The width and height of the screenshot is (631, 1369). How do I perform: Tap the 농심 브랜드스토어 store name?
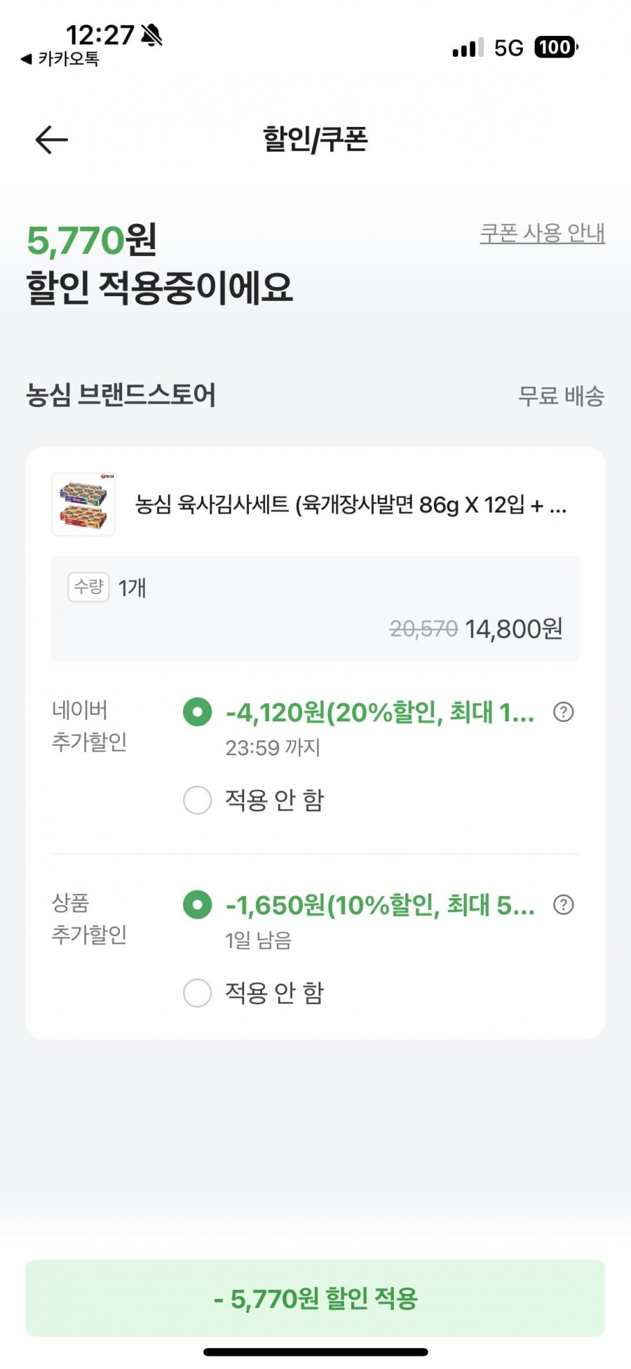click(x=121, y=395)
